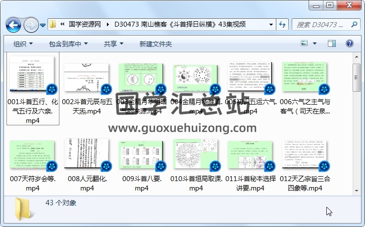
Task: Select the 008人元翻化.mp4 thumbnail
Action: [87, 154]
